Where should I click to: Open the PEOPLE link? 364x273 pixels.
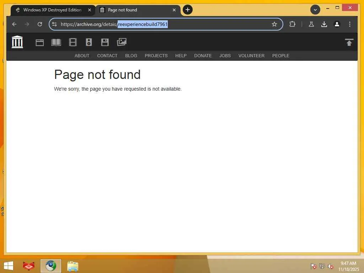281,56
